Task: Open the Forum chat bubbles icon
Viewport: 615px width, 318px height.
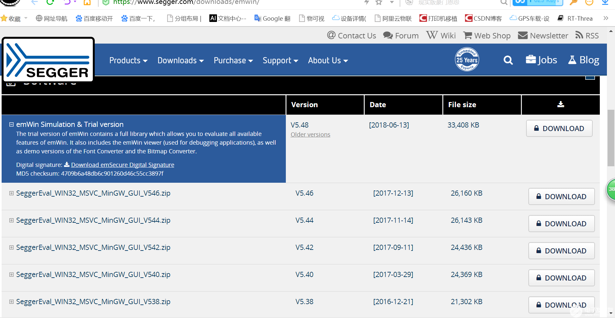Action: tap(388, 35)
